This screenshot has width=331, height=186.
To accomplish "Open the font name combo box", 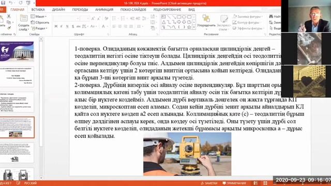I will tap(67, 19).
